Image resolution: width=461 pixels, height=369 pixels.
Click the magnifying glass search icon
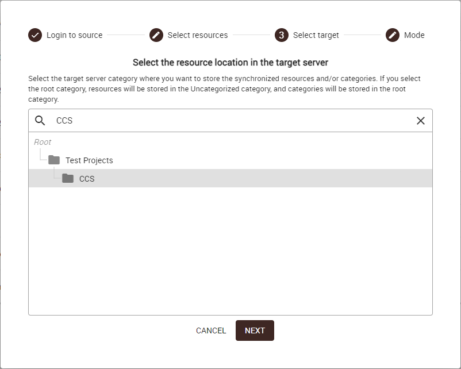tap(40, 121)
